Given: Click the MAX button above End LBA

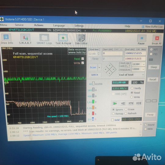Looking at the screenshot, I should click(x=144, y=50).
